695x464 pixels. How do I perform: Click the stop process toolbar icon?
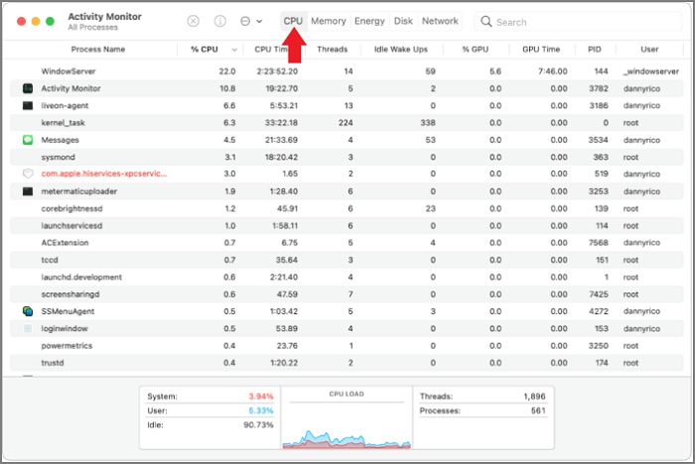193,21
